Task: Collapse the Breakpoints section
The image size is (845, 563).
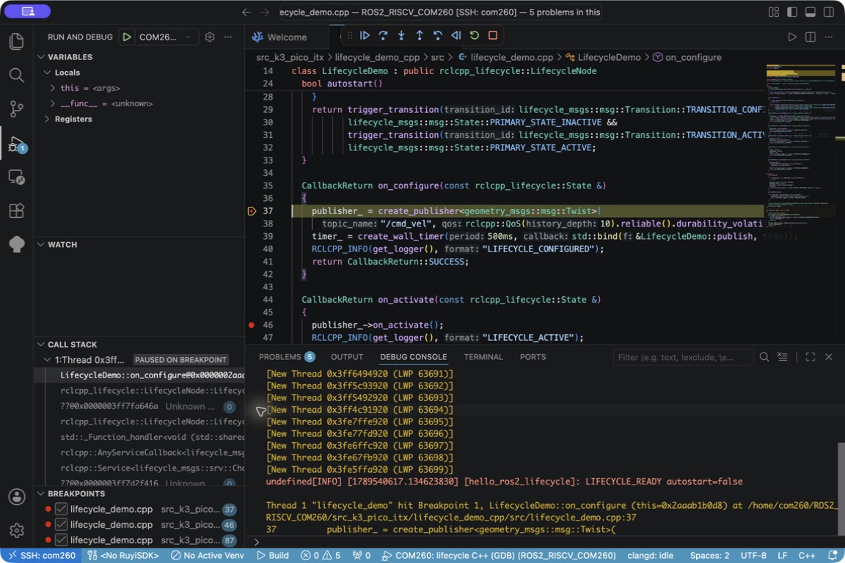Action: pyautogui.click(x=41, y=494)
